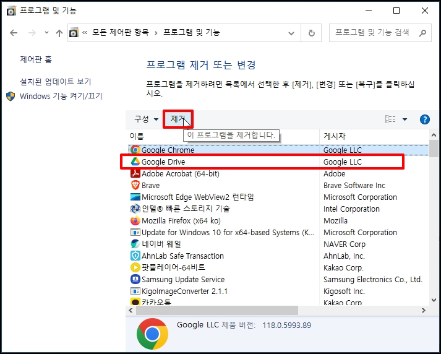The height and width of the screenshot is (354, 441).
Task: Click the horizontal scrollbar right arrow
Action: coord(424,311)
